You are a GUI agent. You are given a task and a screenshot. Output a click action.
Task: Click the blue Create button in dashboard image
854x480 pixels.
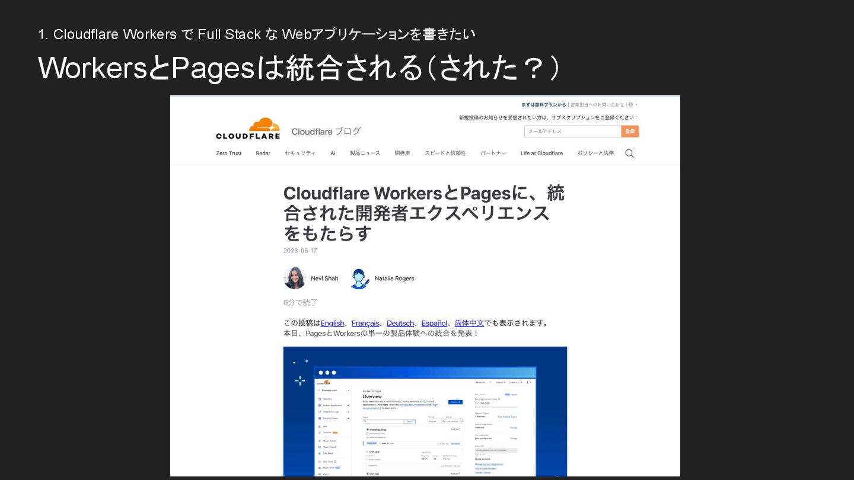click(455, 402)
